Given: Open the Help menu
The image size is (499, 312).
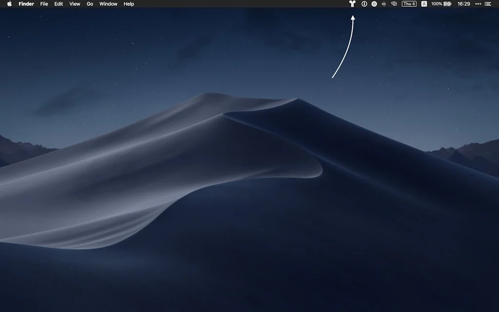Looking at the screenshot, I should [x=128, y=4].
